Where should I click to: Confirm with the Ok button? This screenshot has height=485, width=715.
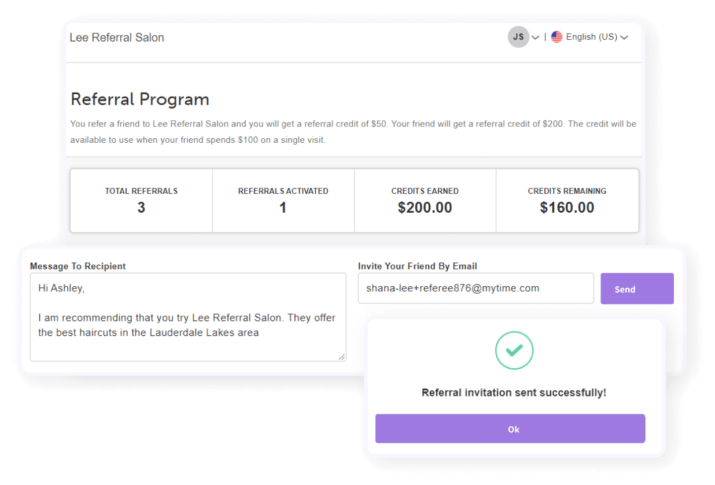(x=510, y=428)
